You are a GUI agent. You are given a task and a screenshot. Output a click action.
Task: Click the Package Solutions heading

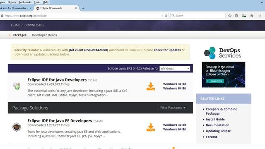[30, 108]
